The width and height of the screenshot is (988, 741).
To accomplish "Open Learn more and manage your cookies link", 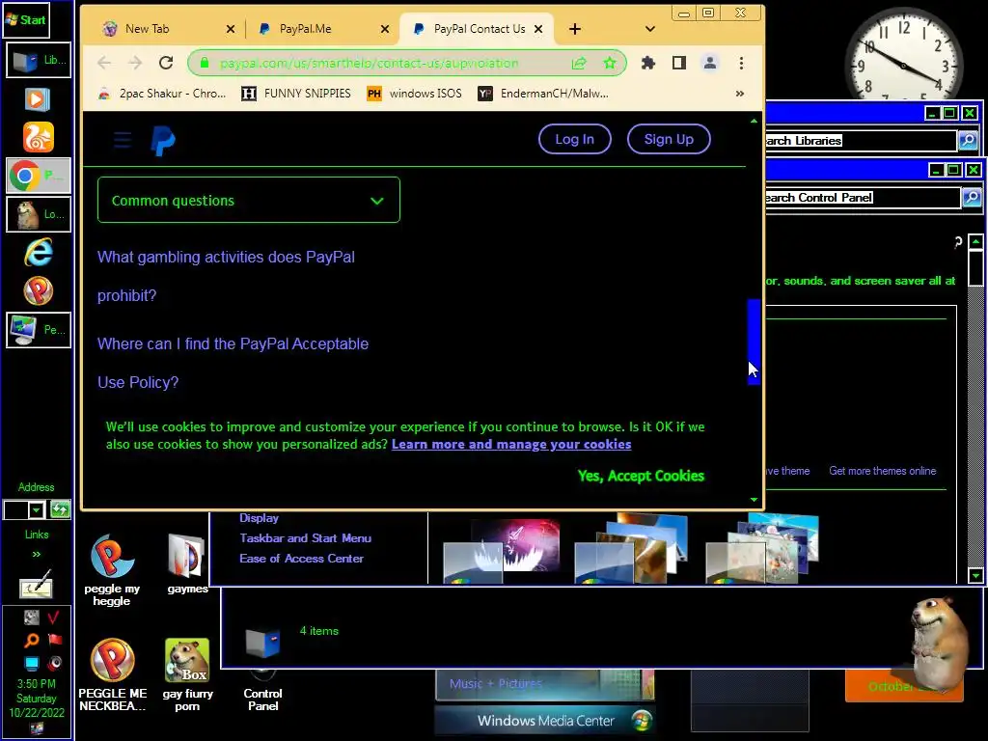I will click(511, 444).
